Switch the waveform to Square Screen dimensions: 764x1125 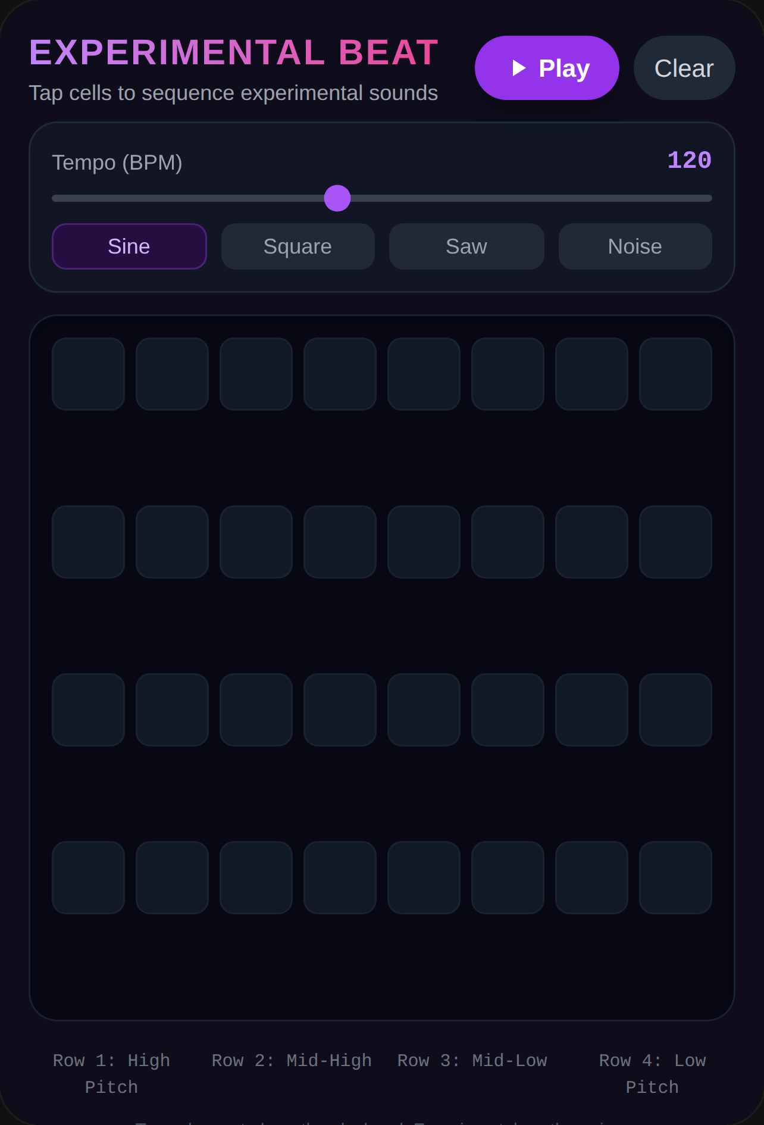pos(298,246)
